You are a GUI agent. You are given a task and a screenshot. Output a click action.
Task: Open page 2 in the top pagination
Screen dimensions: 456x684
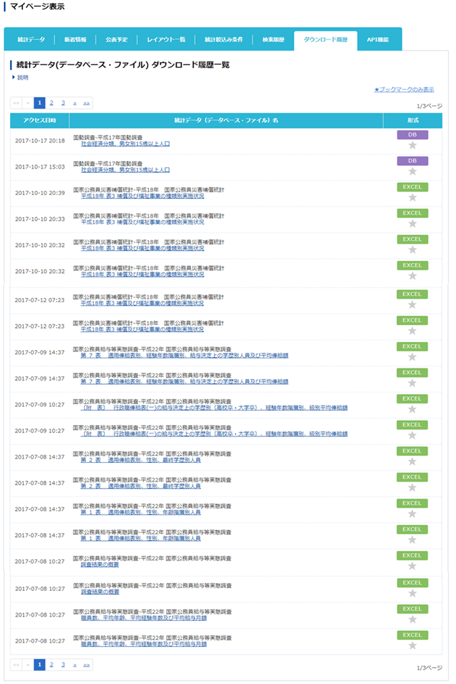click(x=51, y=103)
